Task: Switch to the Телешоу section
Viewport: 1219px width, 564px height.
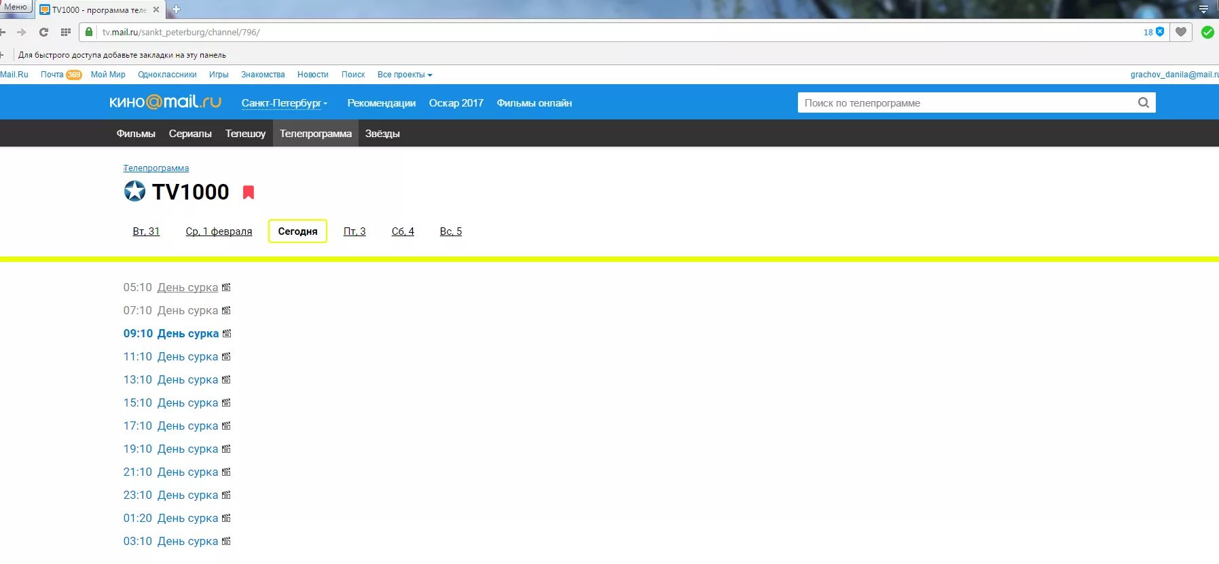Action: click(x=245, y=134)
